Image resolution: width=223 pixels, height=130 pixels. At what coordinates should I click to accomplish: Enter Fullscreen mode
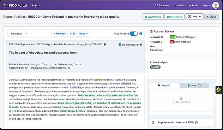pos(162,5)
